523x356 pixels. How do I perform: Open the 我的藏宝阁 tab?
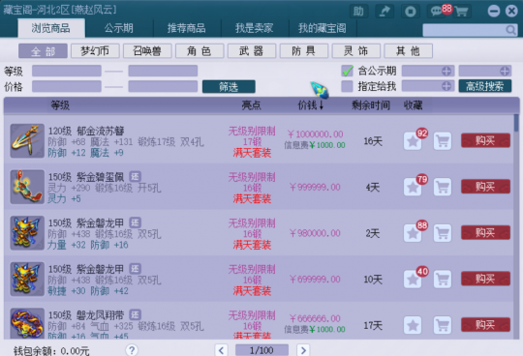coord(323,28)
